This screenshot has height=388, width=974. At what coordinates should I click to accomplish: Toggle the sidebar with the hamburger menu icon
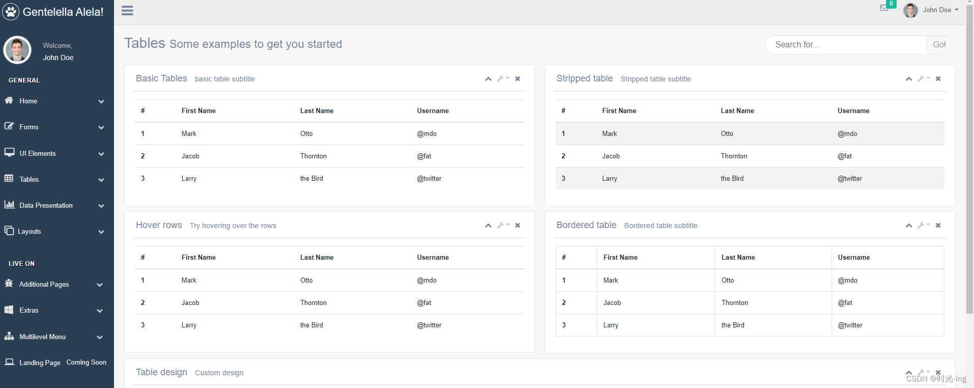(127, 11)
